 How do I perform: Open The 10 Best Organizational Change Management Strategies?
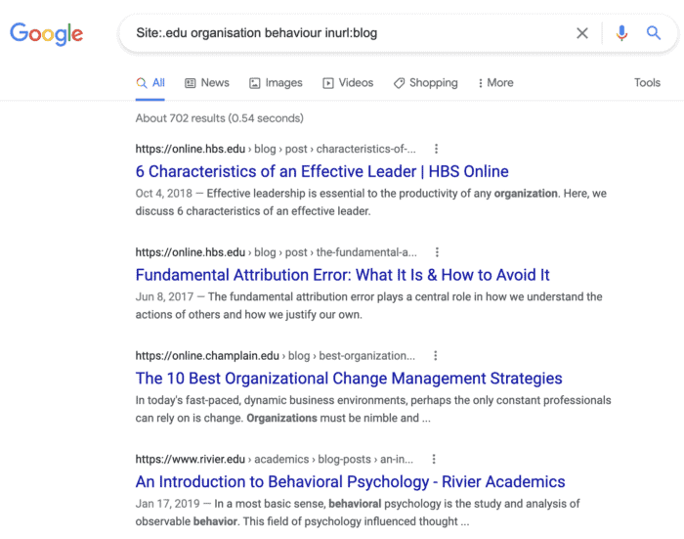[349, 379]
